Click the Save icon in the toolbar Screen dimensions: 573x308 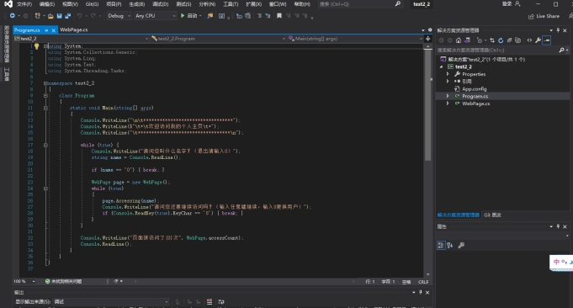[x=59, y=16]
